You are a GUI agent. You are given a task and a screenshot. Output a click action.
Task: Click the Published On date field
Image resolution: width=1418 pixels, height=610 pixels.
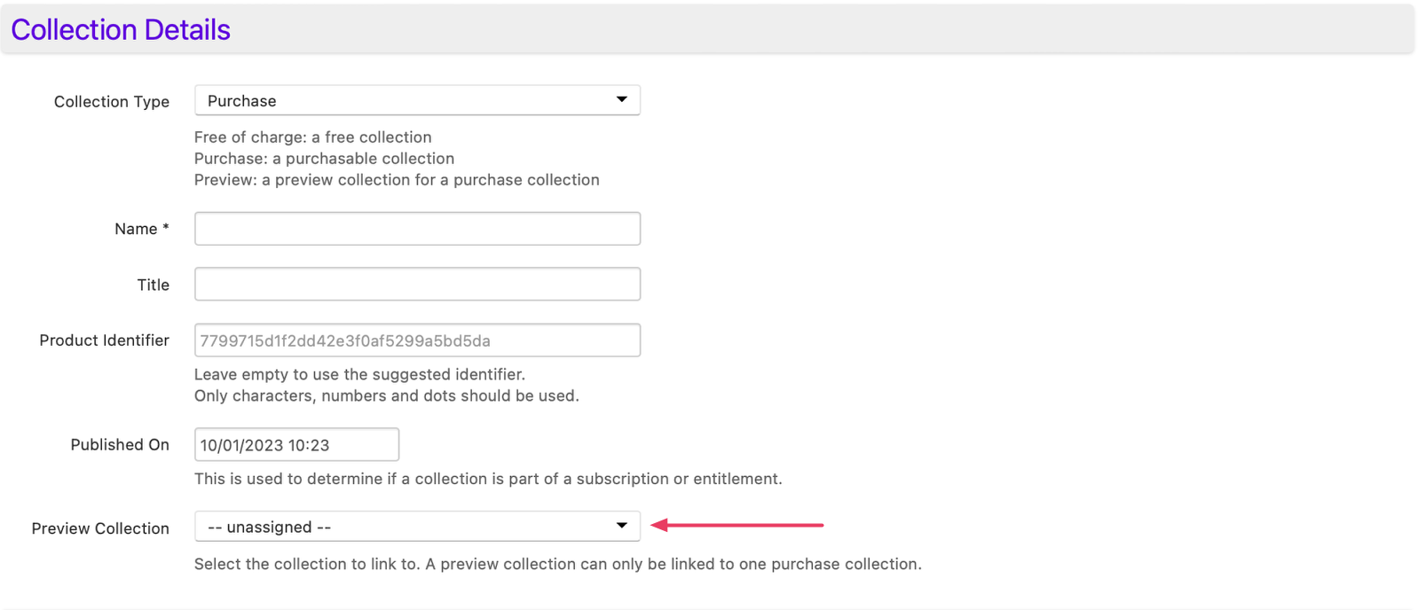(x=296, y=445)
